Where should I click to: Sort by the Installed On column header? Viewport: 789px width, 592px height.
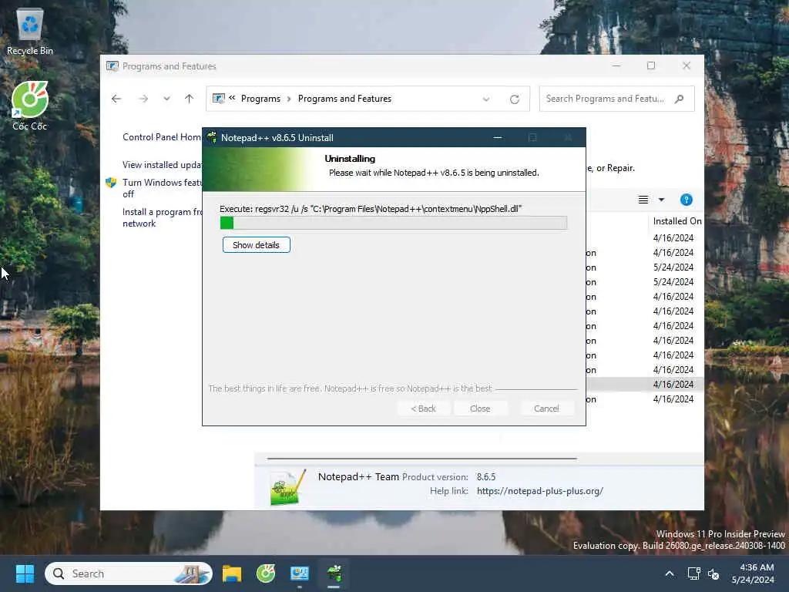click(x=676, y=221)
